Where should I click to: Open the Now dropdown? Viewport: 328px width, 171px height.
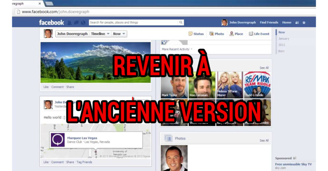pyautogui.click(x=119, y=34)
